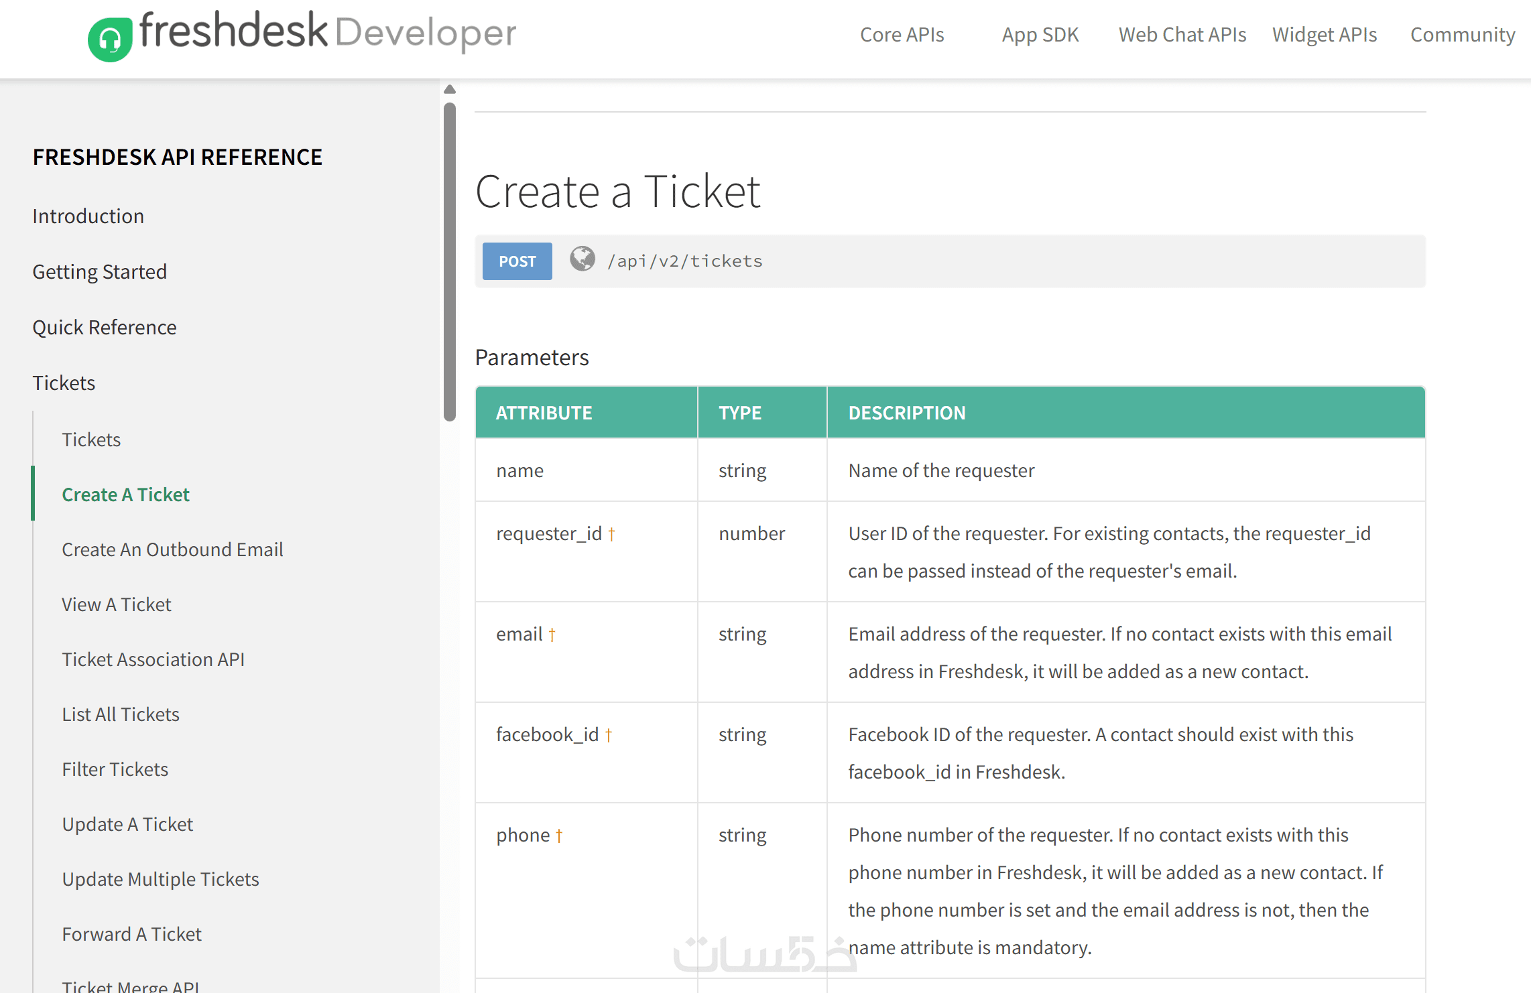Collapse the top-level Tickets section
Screen dimensions: 1531x993
coord(64,383)
